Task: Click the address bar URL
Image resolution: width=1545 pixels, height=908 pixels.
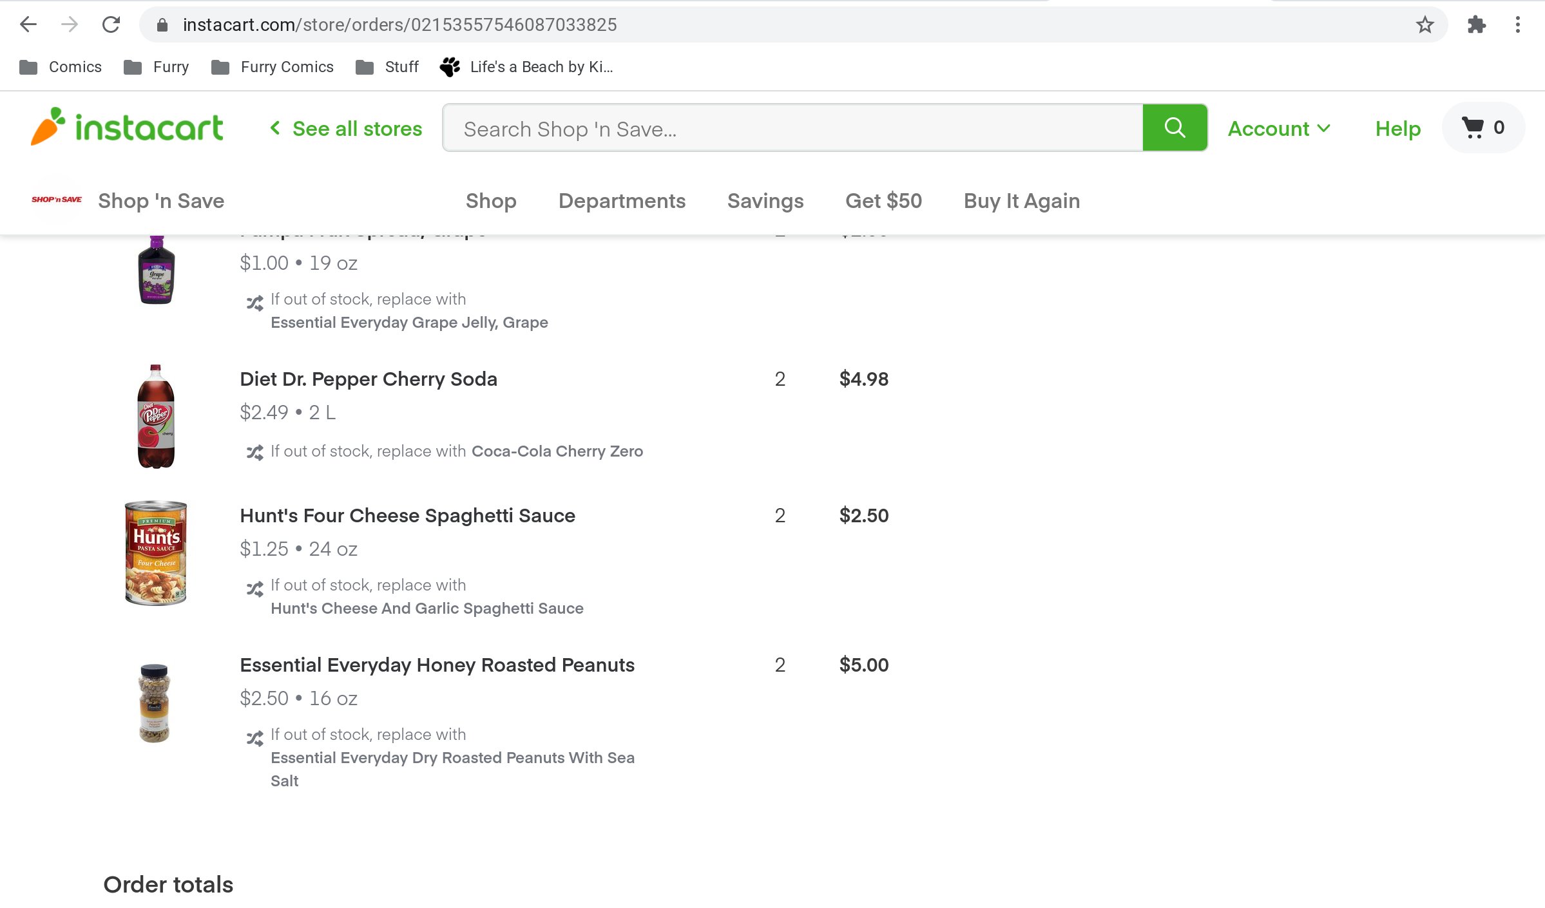Action: click(399, 24)
